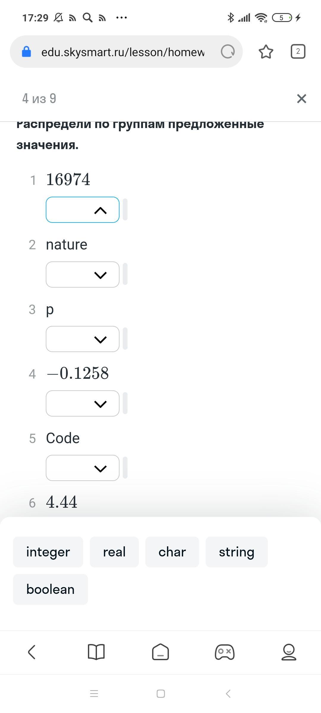This screenshot has height=713, width=321.
Task: Choose the real option
Action: click(x=114, y=552)
